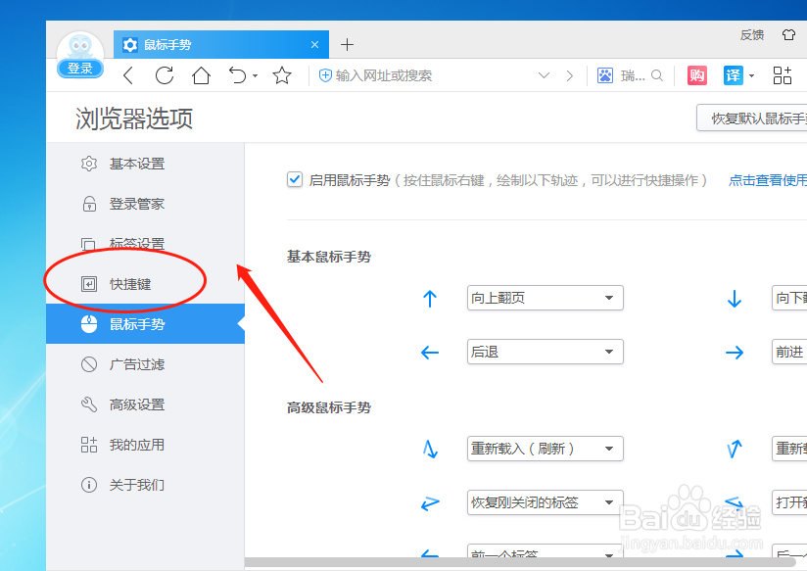807x571 pixels.
Task: Open 关于我们 in sidebar
Action: point(145,485)
